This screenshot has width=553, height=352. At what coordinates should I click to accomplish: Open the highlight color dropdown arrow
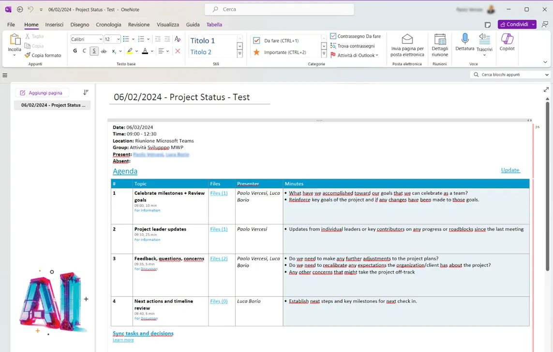coord(137,51)
